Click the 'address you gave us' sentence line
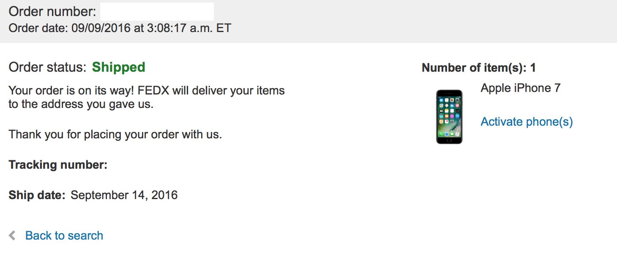The width and height of the screenshot is (617, 259). click(x=81, y=104)
